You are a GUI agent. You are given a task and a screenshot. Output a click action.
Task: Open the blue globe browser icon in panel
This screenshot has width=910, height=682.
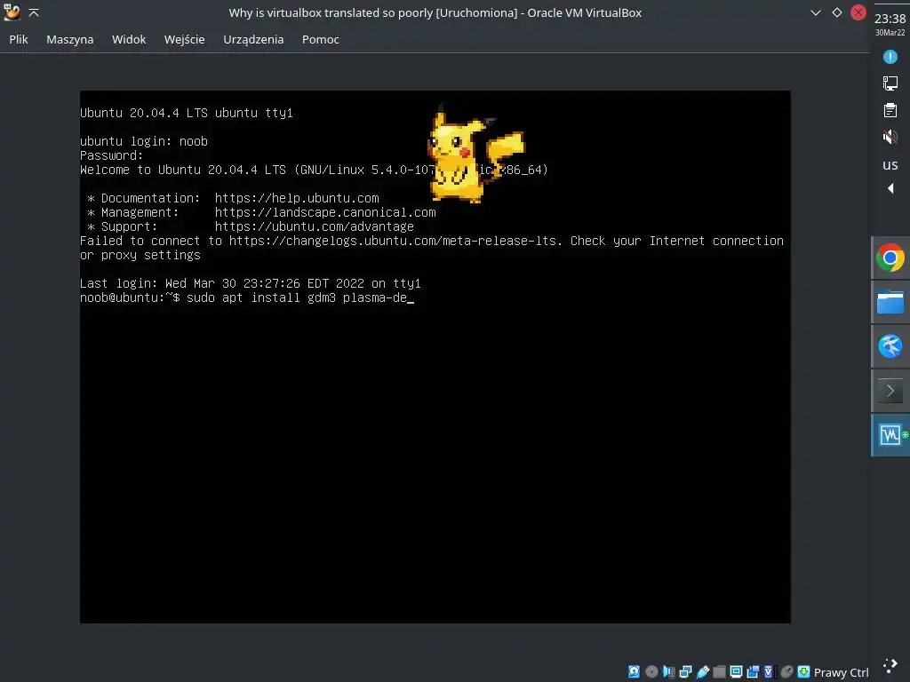pos(890,346)
